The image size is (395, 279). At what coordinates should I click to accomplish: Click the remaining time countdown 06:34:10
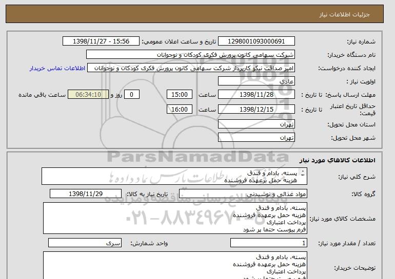point(88,95)
